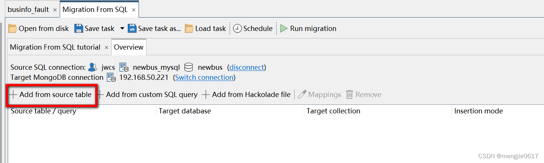Click the Save task floppy icon
This screenshot has width=544, height=163.
click(78, 28)
